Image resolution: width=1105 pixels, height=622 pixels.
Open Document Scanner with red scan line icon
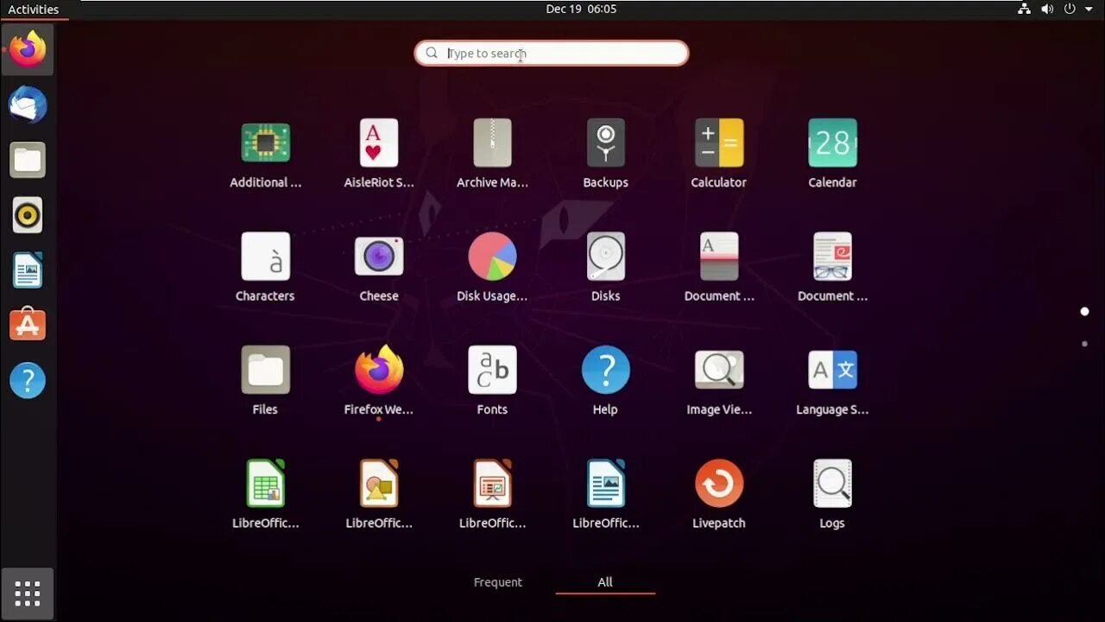coord(719,257)
